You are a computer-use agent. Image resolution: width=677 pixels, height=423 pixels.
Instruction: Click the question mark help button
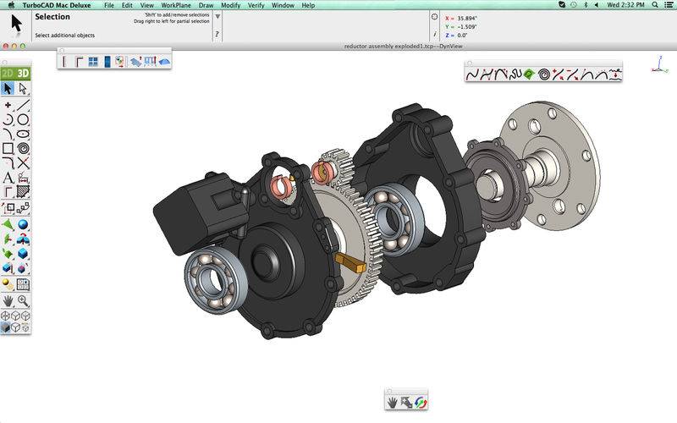pos(217,35)
